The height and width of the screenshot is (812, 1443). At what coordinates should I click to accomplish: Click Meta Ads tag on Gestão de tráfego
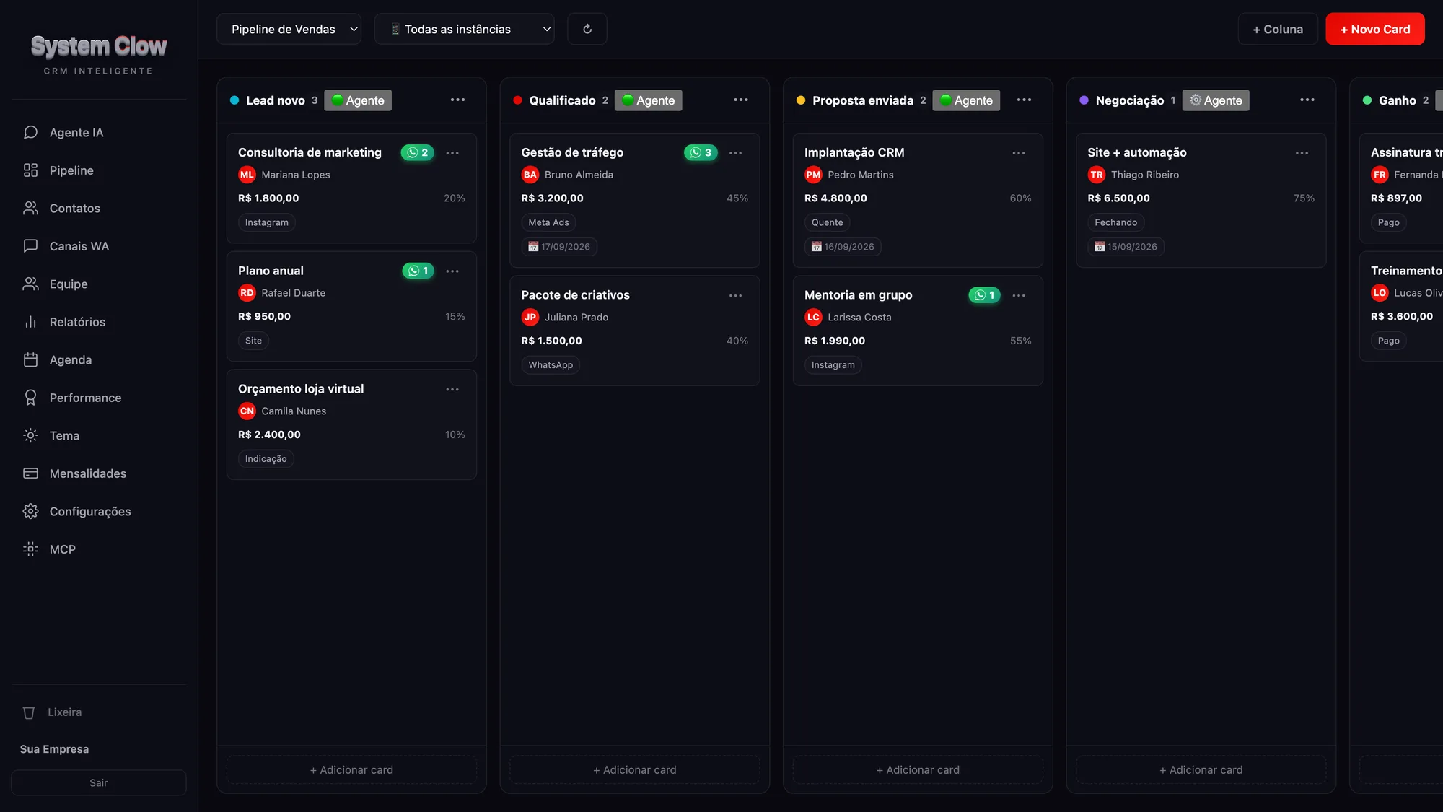point(548,222)
